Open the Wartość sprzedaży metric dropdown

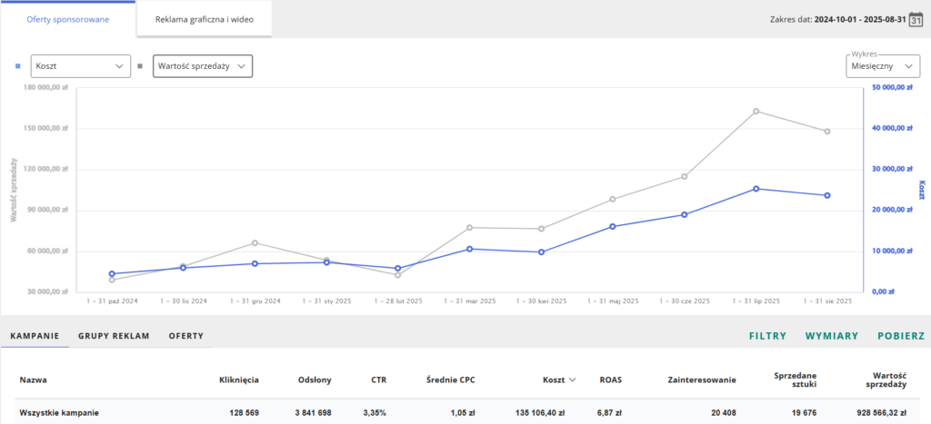pyautogui.click(x=202, y=66)
